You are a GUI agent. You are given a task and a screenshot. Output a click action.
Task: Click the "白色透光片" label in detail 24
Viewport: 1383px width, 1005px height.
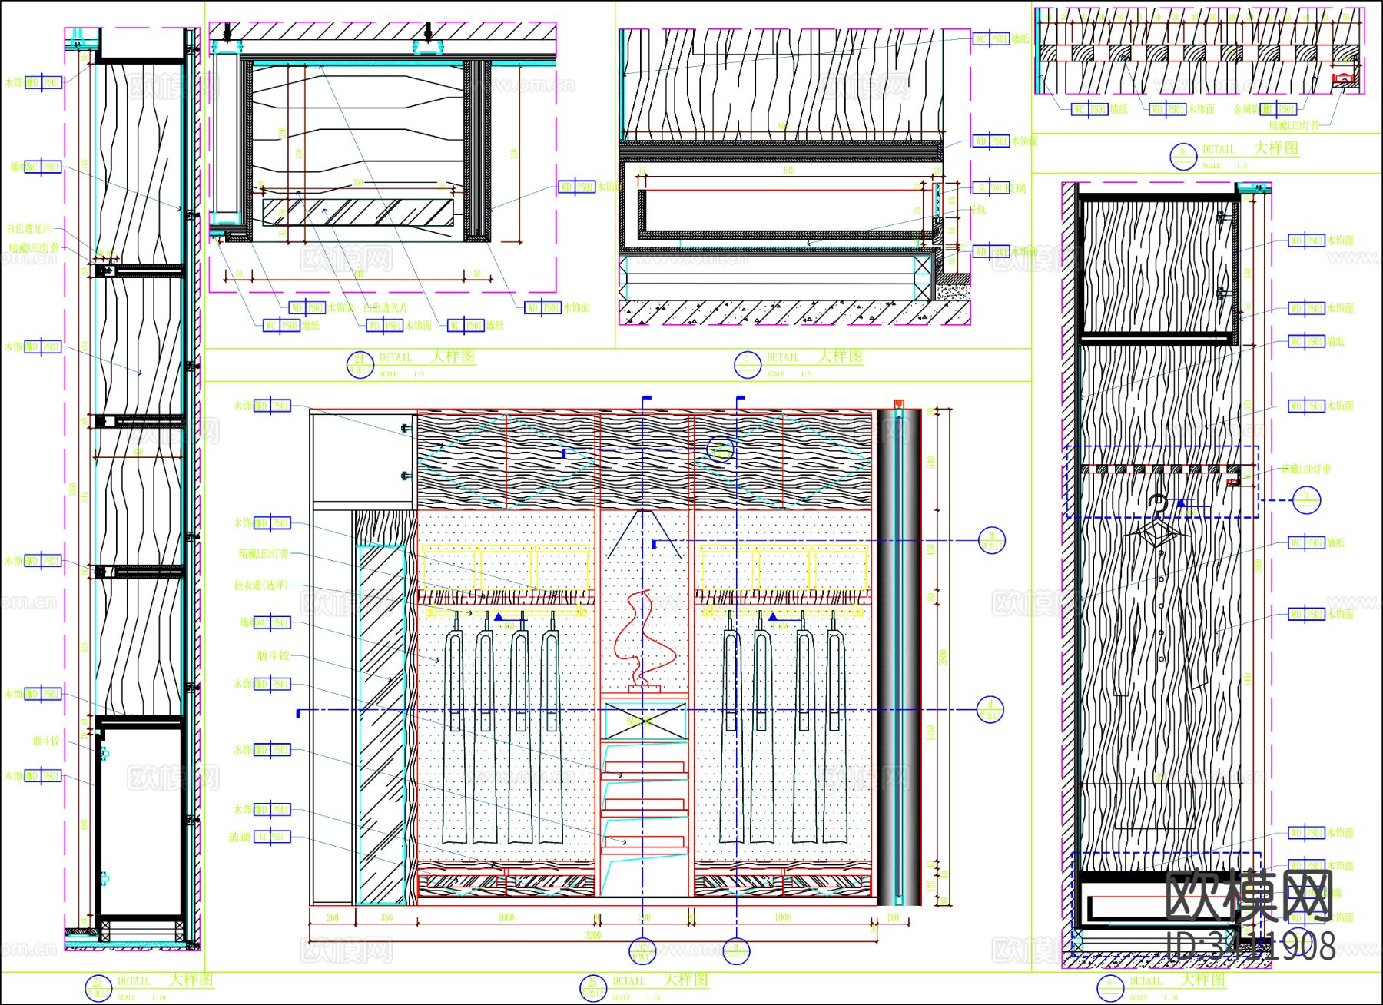[x=386, y=307]
